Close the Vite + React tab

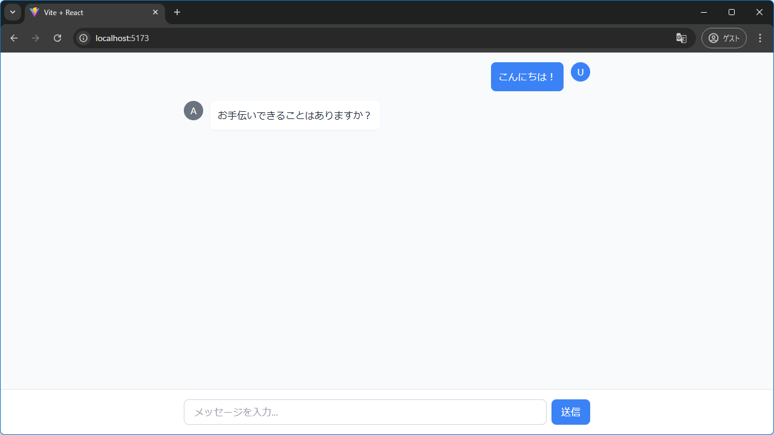tap(155, 12)
